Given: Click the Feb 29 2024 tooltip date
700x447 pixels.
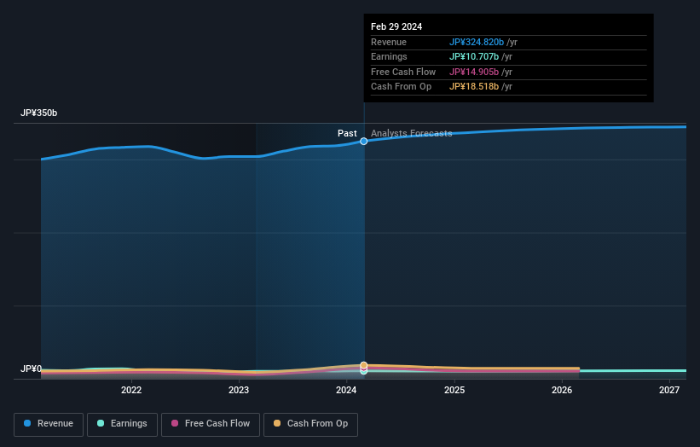Looking at the screenshot, I should pyautogui.click(x=396, y=26).
